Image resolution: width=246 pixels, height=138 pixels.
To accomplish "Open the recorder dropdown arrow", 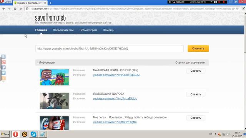I will coord(211,2).
